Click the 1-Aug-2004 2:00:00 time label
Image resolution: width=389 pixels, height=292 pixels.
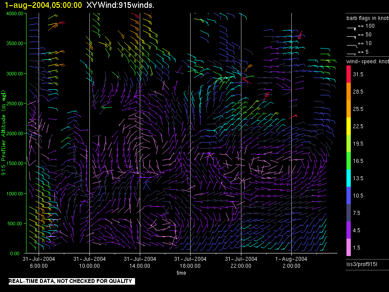click(x=291, y=262)
